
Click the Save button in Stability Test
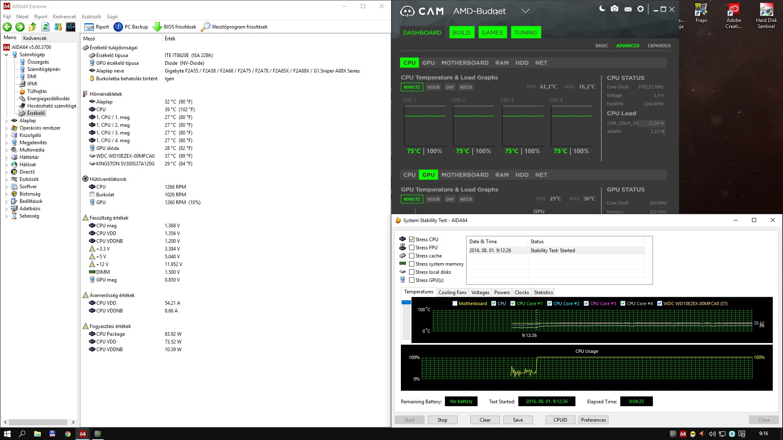tap(518, 420)
